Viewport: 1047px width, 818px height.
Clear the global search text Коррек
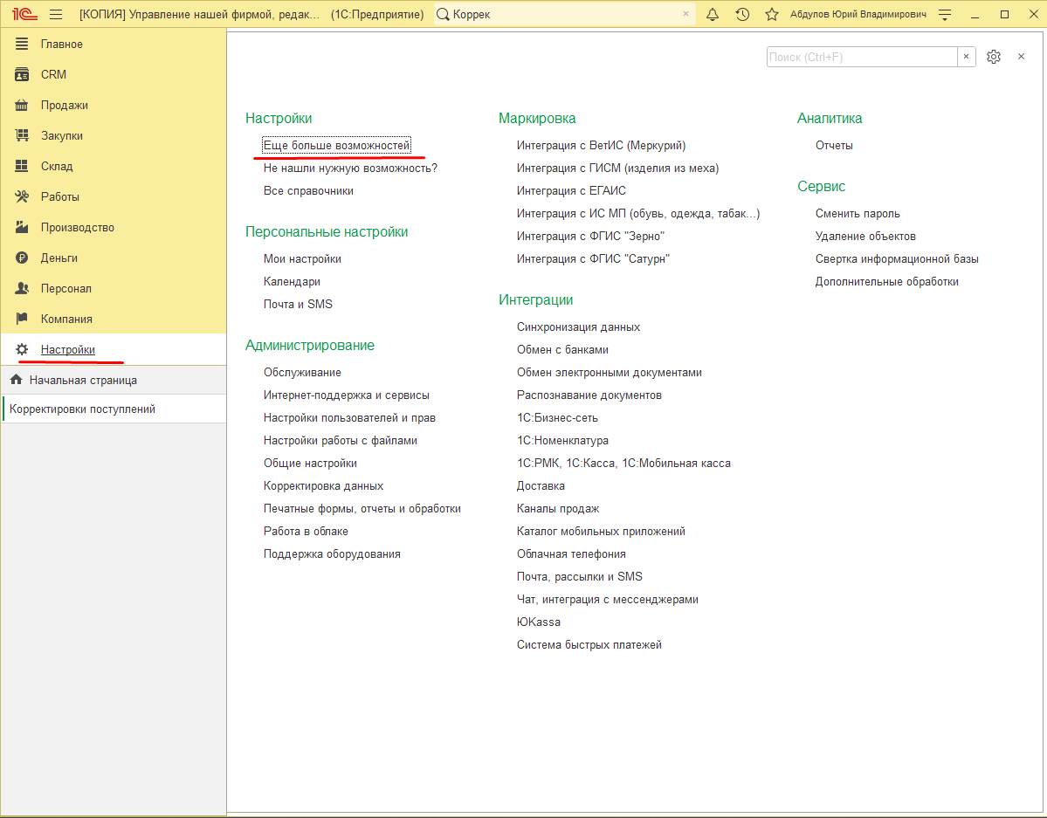tap(685, 14)
